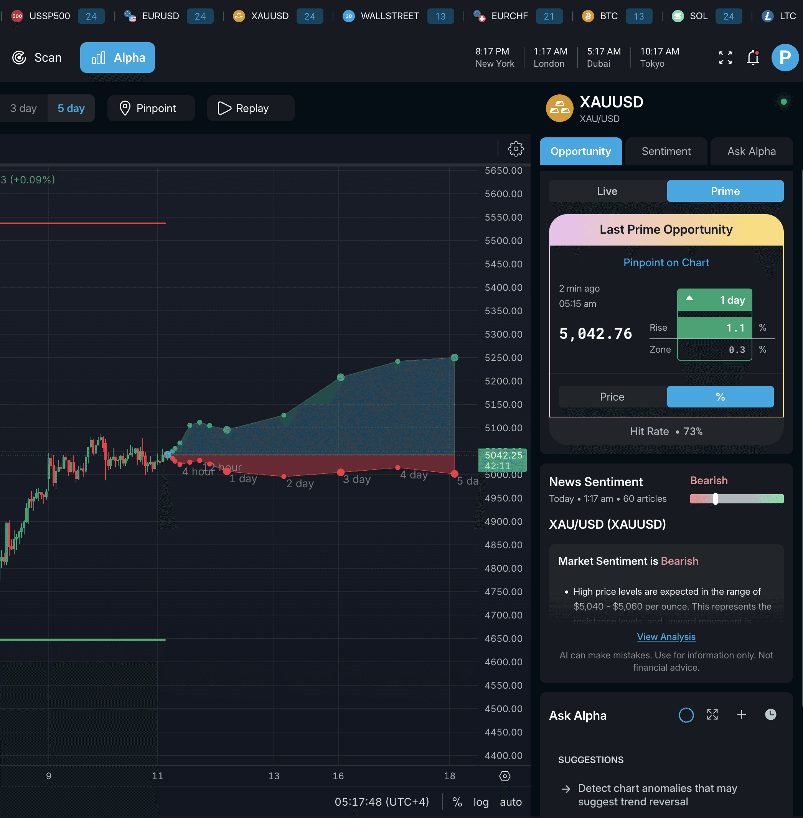The image size is (803, 818).
Task: Activate the Pinpoint tool
Action: tap(150, 108)
